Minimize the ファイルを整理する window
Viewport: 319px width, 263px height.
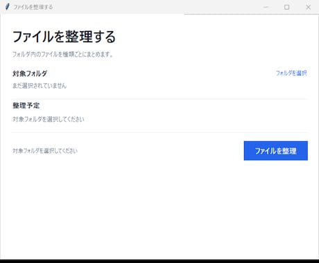coord(266,7)
